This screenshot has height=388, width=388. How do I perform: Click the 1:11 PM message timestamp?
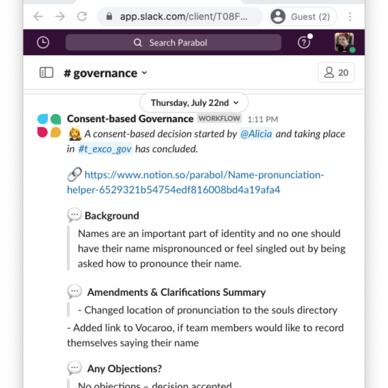pyautogui.click(x=263, y=120)
